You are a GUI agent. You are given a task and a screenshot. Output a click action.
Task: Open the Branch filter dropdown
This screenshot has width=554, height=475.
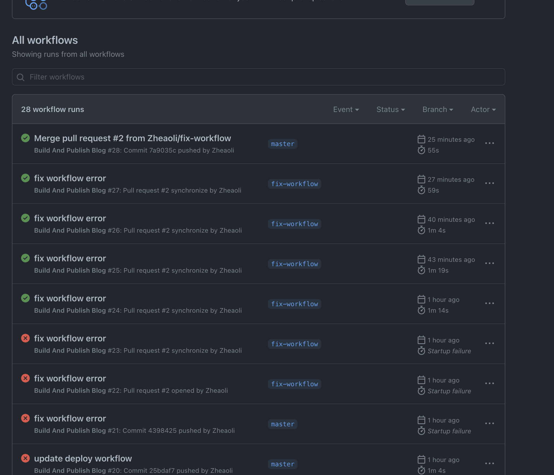[437, 110]
